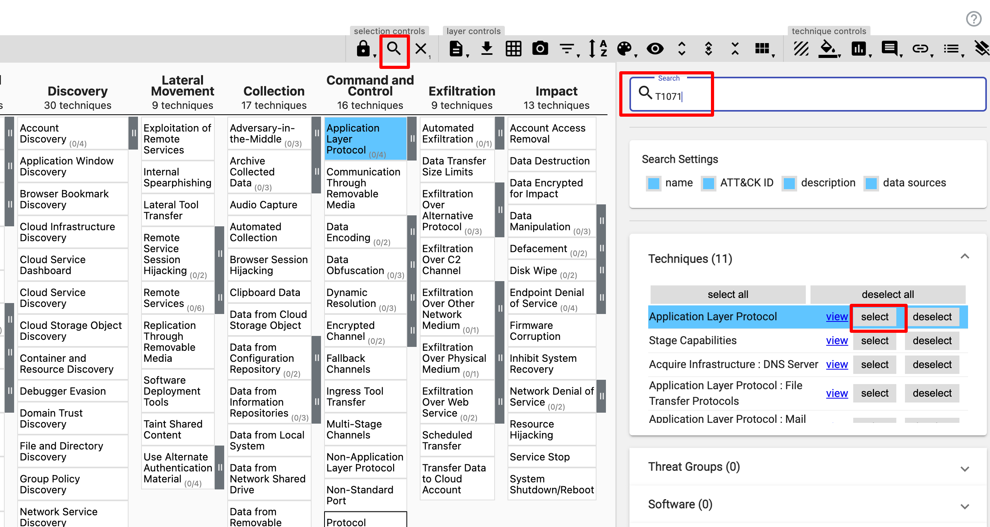The image size is (990, 527).
Task: Open the help question mark icon
Action: (974, 19)
